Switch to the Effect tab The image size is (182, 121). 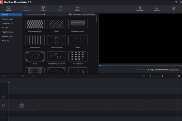click(43, 8)
